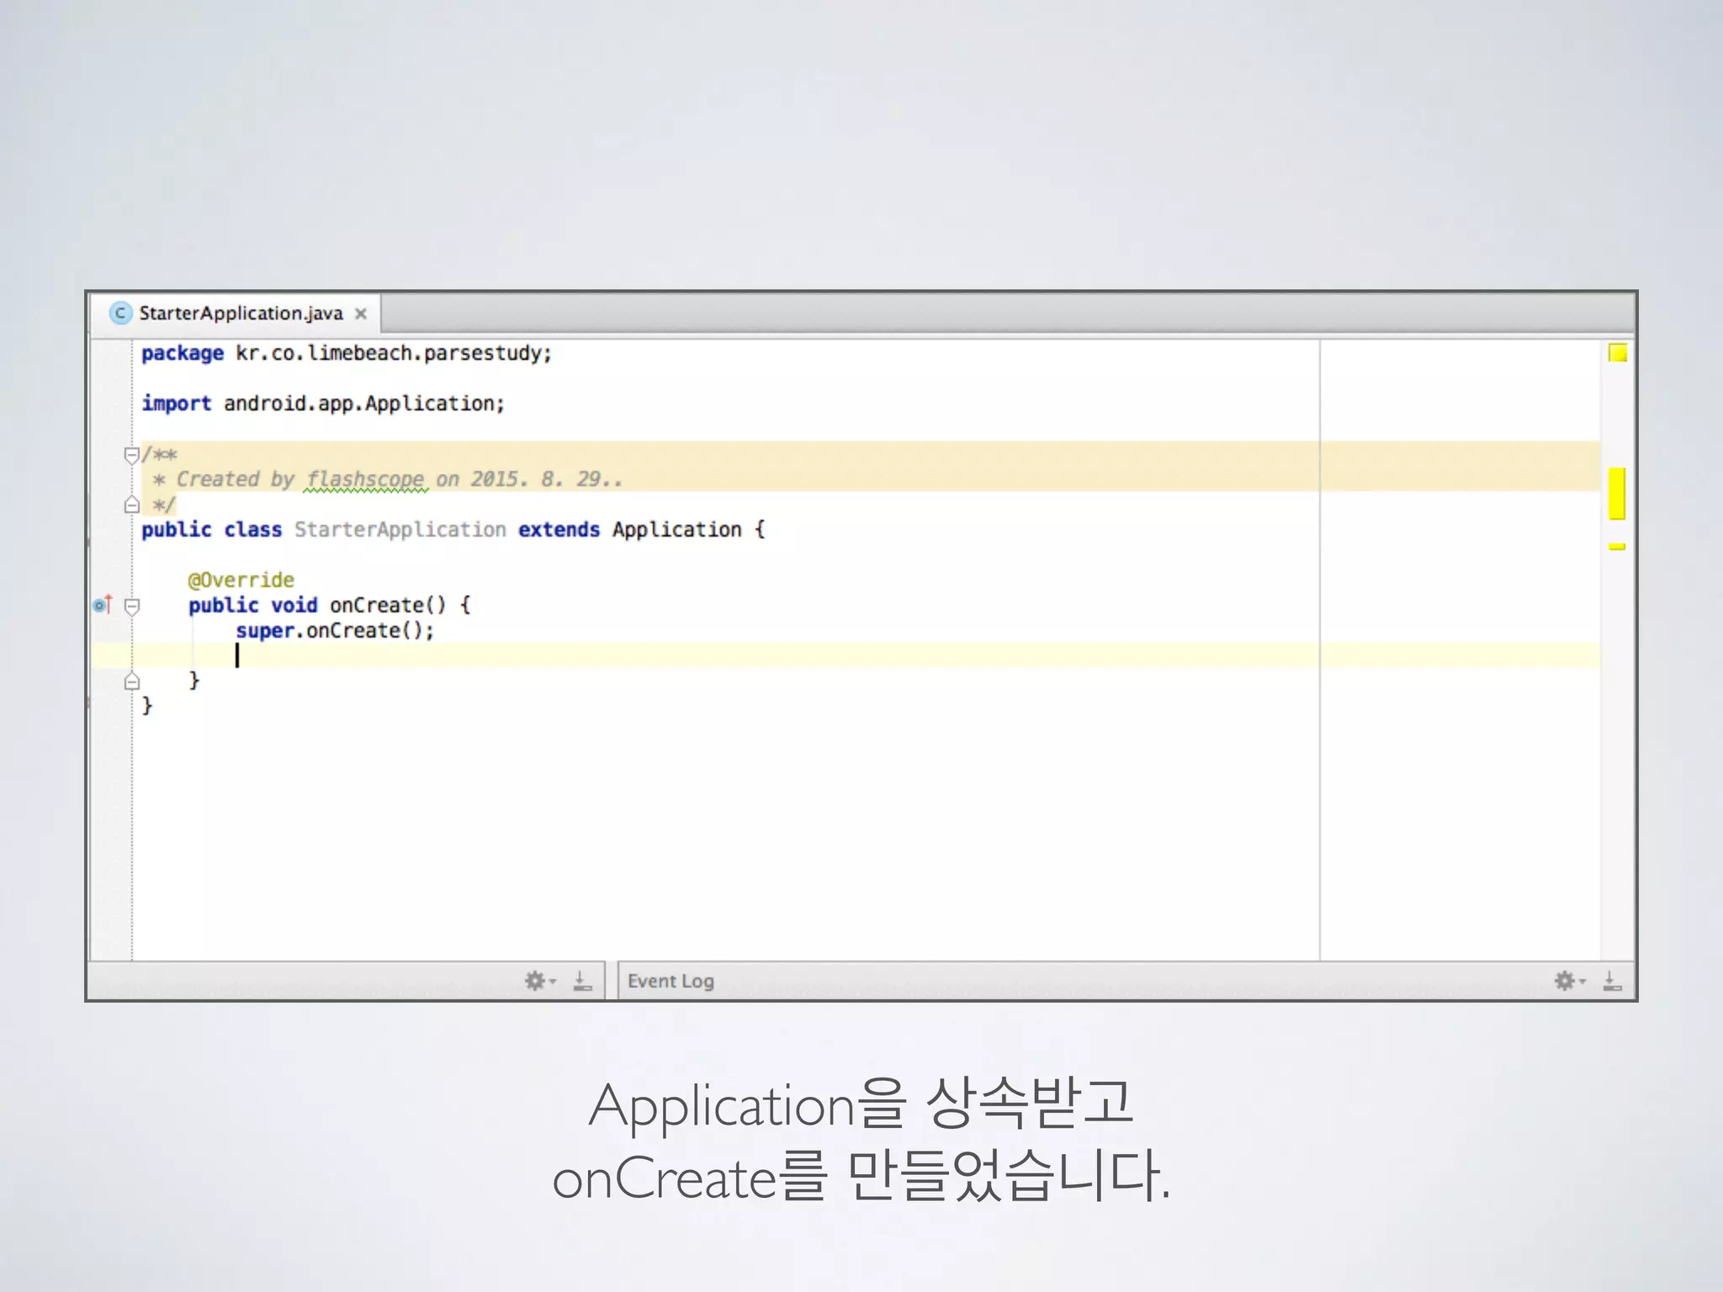Click the super keyword
Screen dimensions: 1723x1292
[265, 631]
